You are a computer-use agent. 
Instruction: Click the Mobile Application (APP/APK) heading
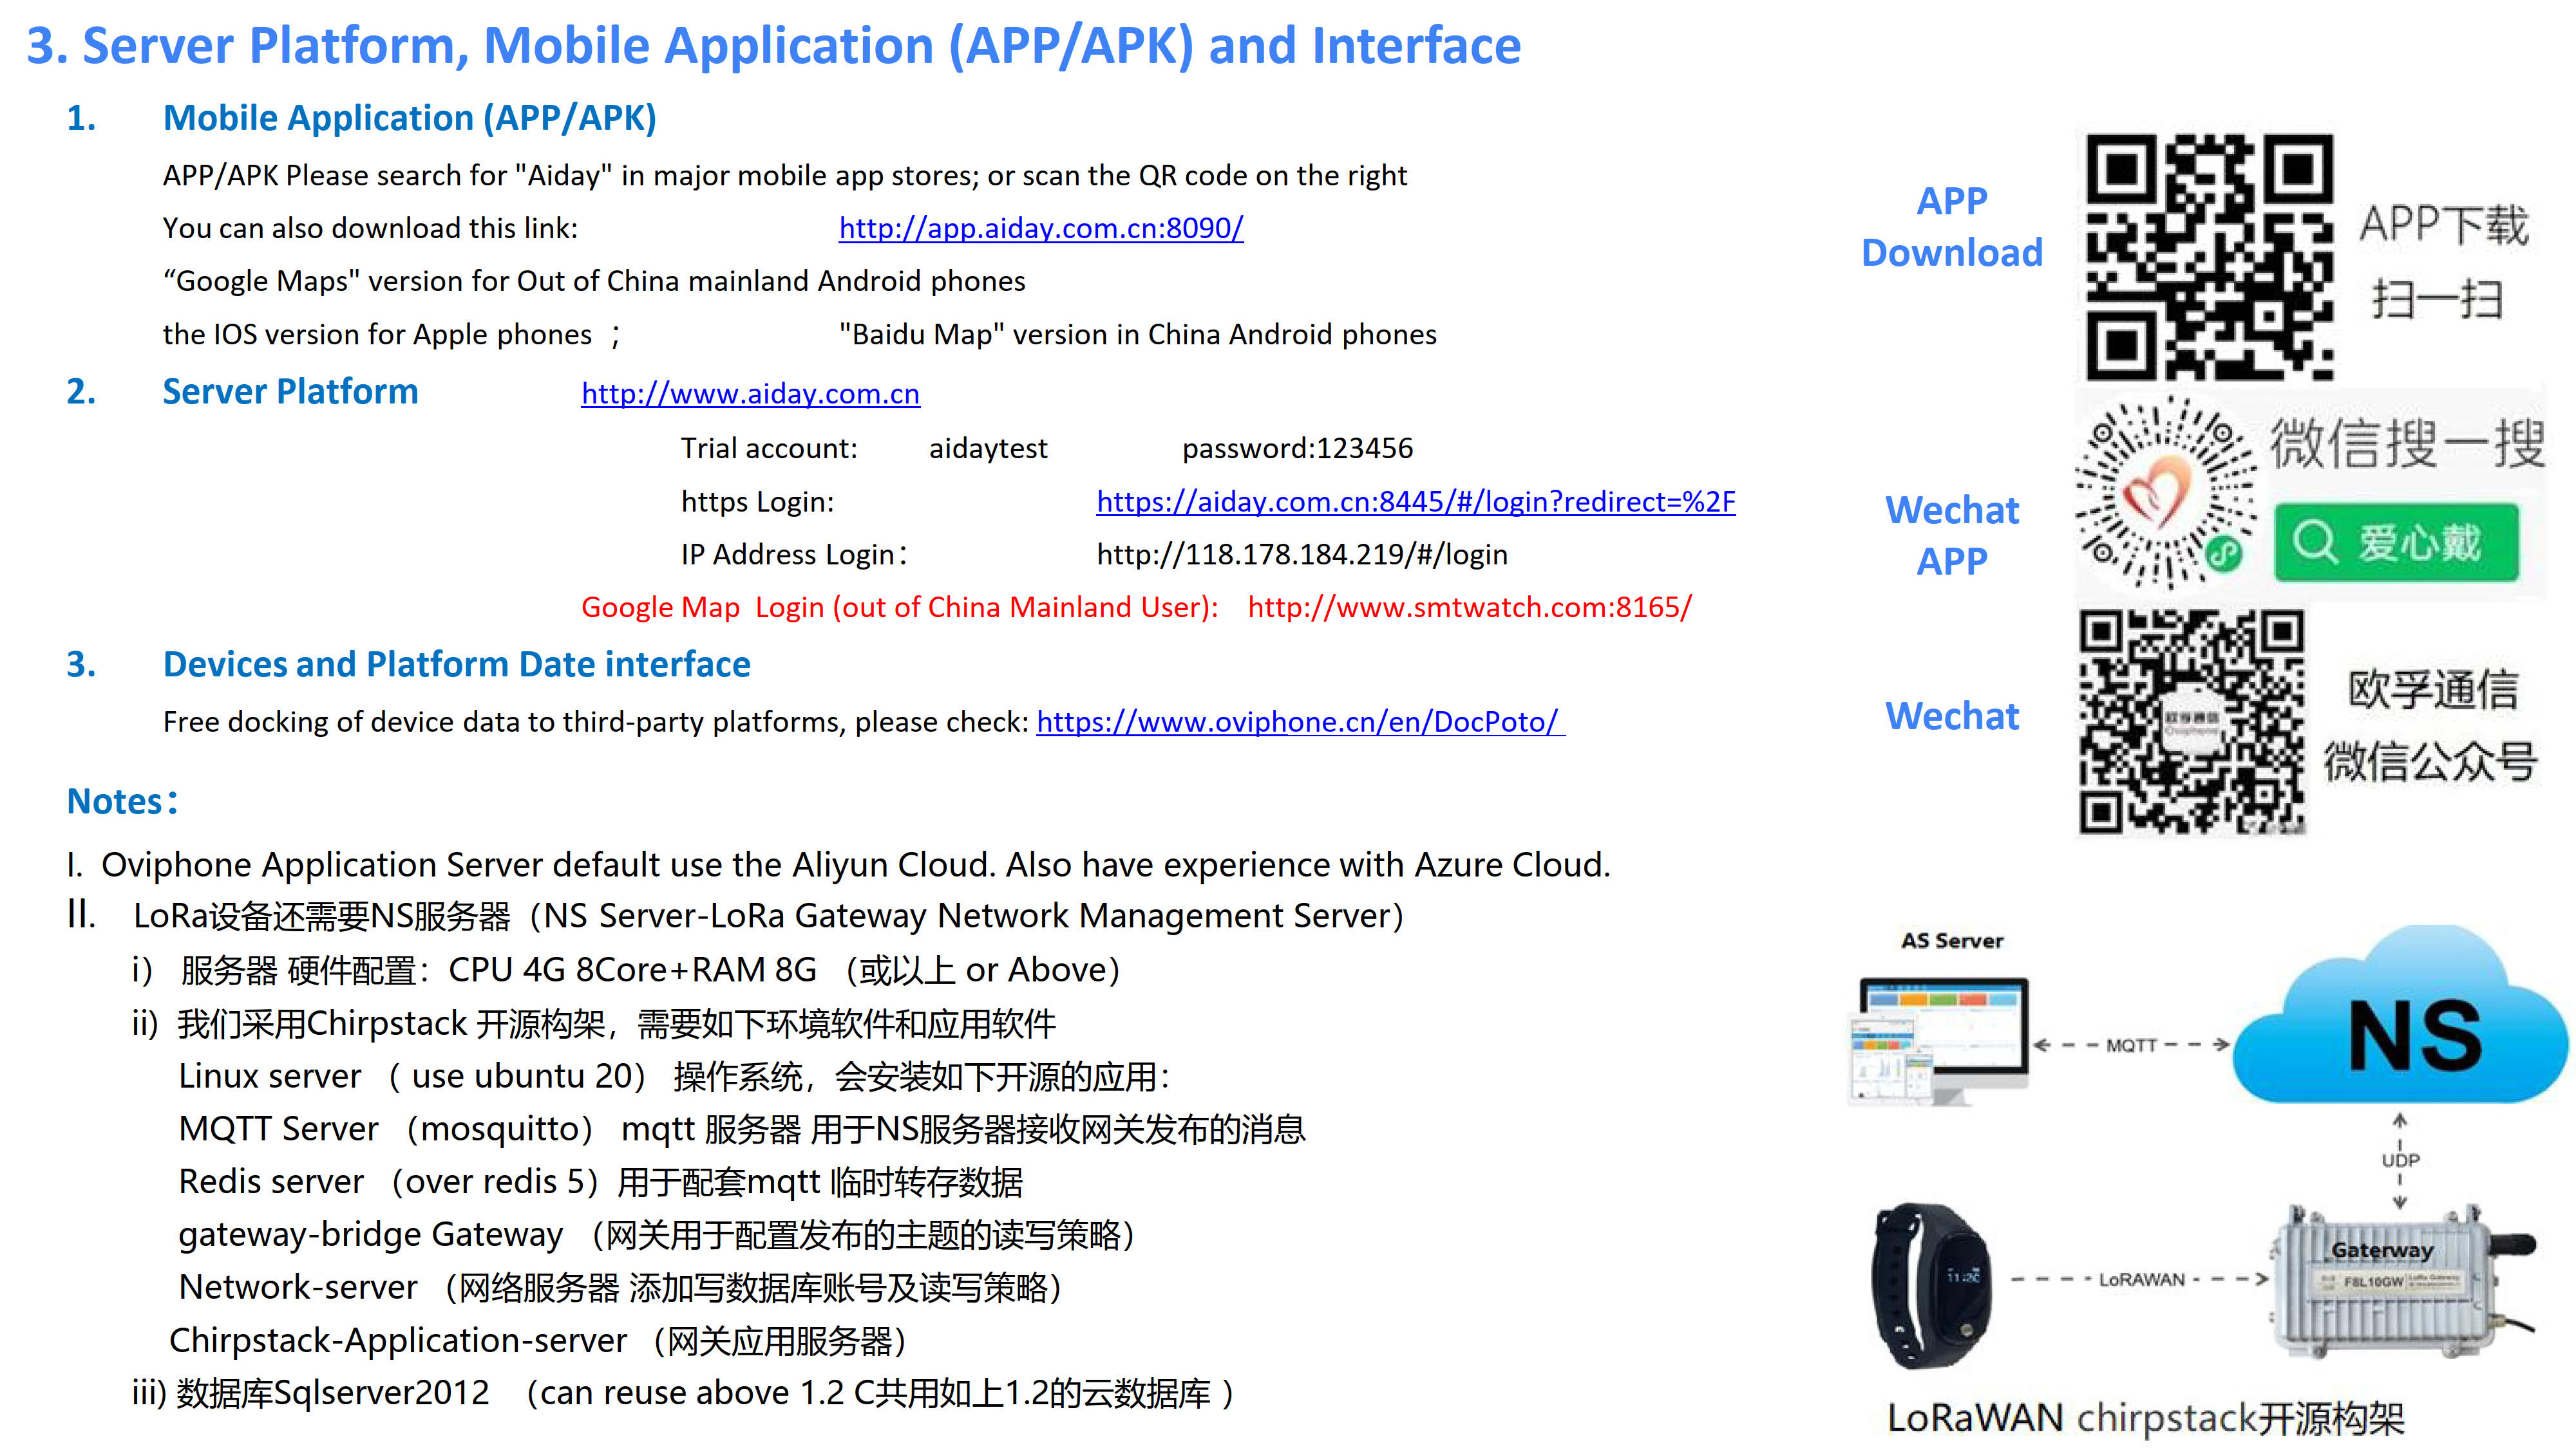coord(410,118)
